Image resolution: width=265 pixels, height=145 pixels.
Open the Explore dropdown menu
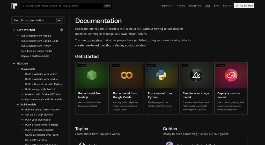pos(167,6)
